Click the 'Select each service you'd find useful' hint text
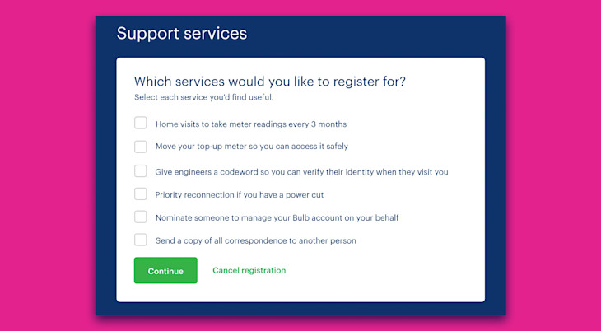601x331 pixels. pyautogui.click(x=204, y=97)
